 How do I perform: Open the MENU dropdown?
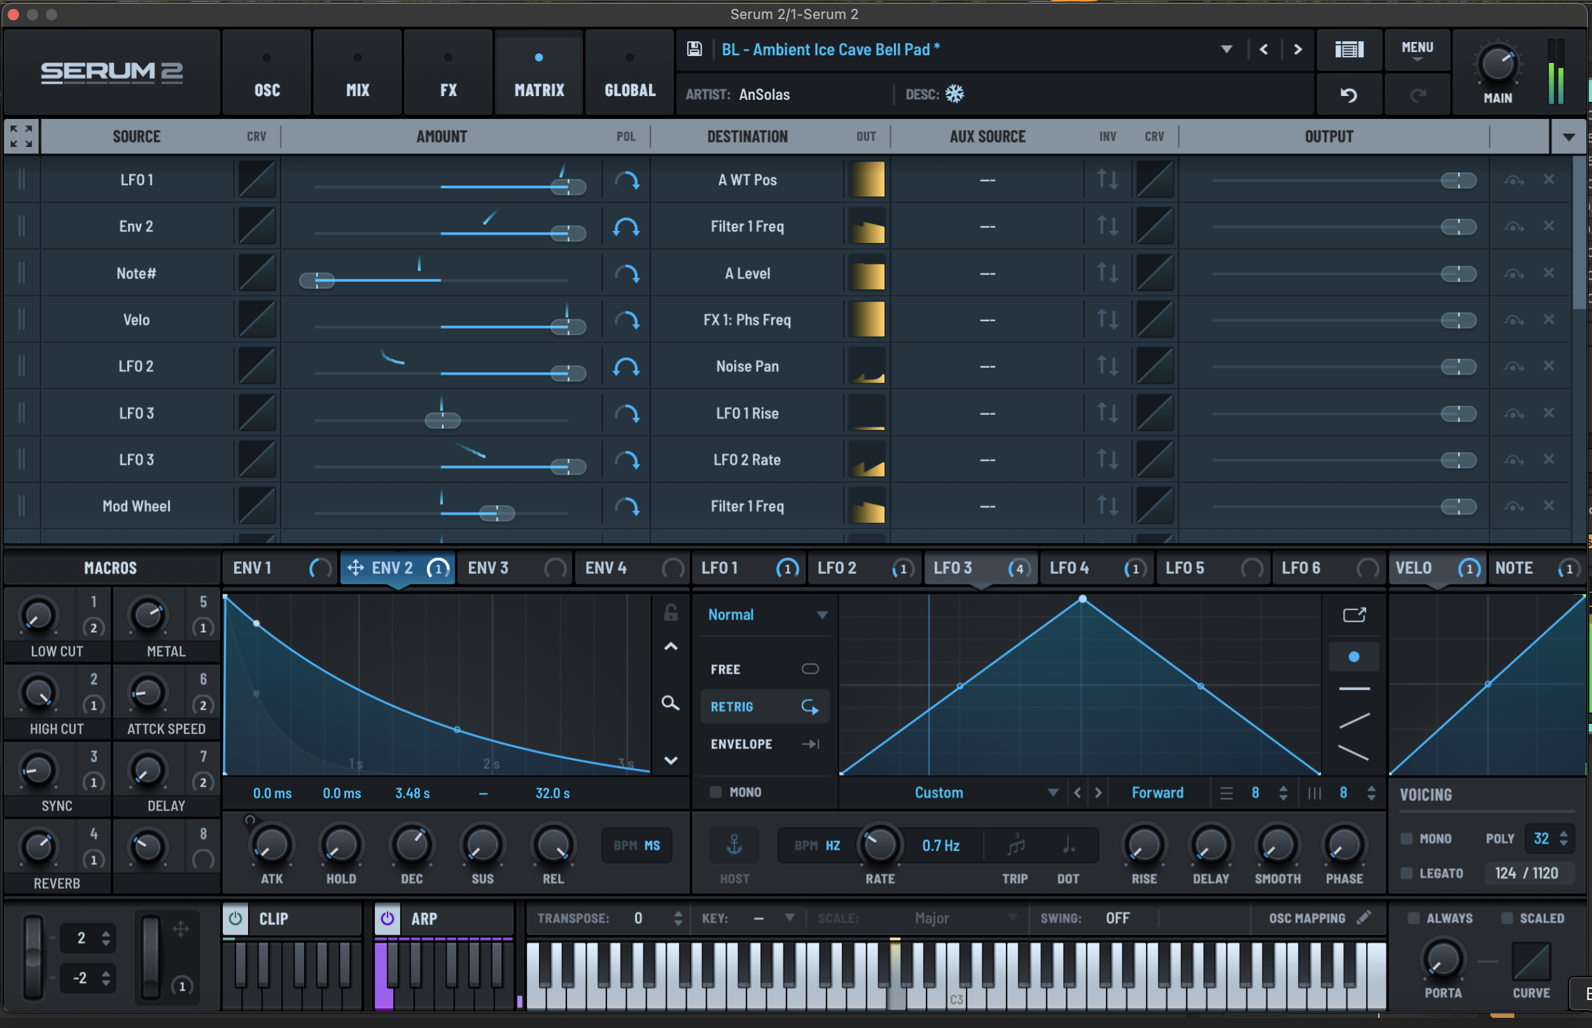1417,50
